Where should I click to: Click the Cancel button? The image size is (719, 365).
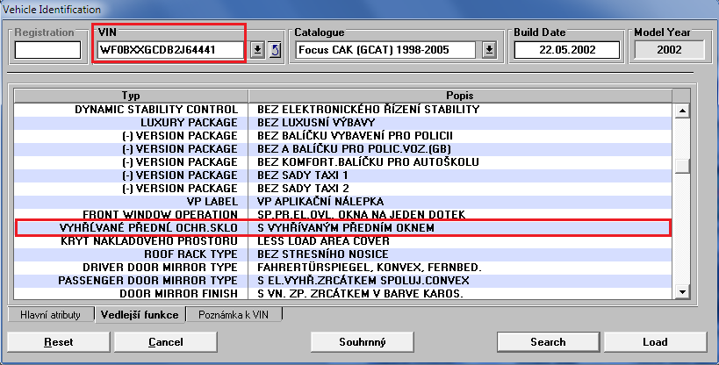[x=164, y=341]
